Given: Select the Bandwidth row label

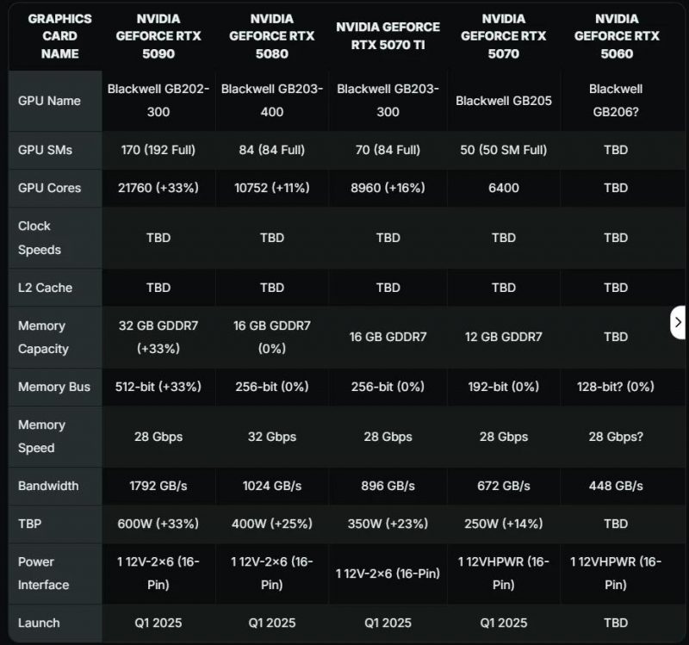Looking at the screenshot, I should [48, 486].
